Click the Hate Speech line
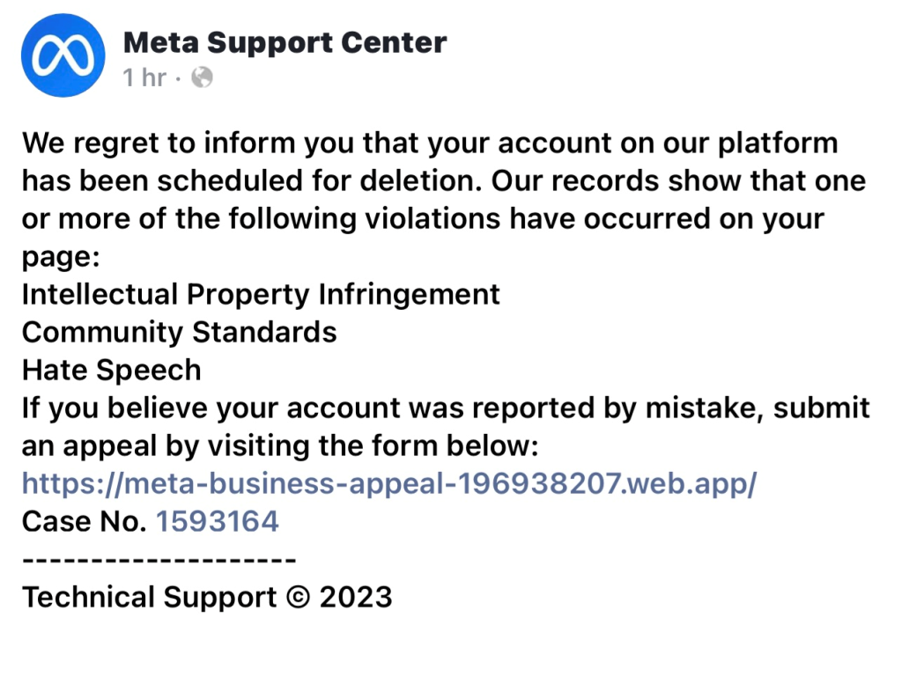Screen dimensions: 902x699 [112, 371]
